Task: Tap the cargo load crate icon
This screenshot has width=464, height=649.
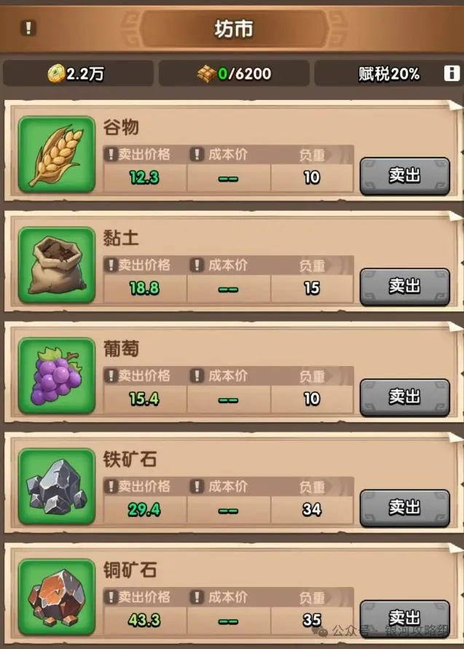Action: pyautogui.click(x=206, y=74)
